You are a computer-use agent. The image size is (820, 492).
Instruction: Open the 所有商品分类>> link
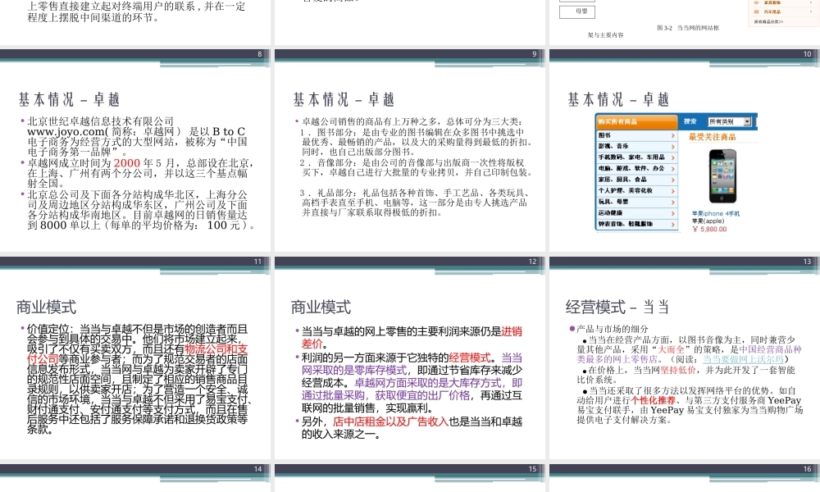pyautogui.click(x=768, y=21)
